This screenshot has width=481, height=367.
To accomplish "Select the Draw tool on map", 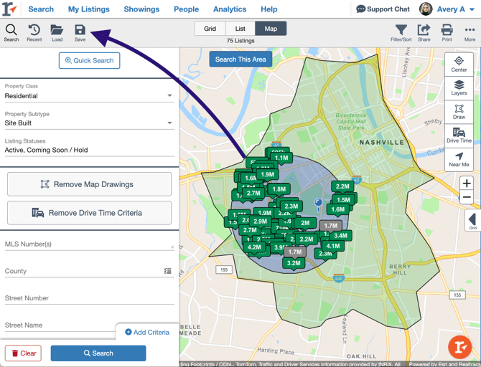I will pos(459,112).
